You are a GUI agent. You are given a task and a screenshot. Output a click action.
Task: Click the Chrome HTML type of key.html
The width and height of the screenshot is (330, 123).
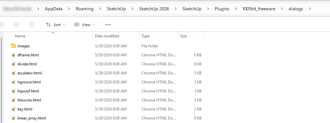click(x=159, y=109)
